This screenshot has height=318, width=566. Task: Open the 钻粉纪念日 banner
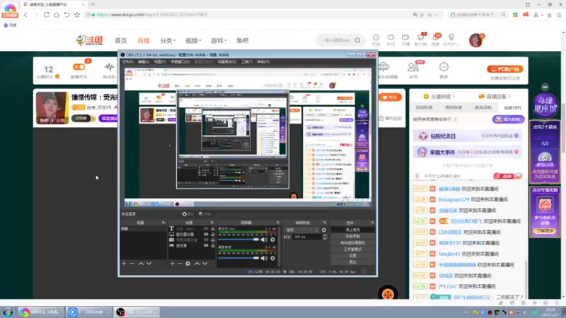[468, 136]
